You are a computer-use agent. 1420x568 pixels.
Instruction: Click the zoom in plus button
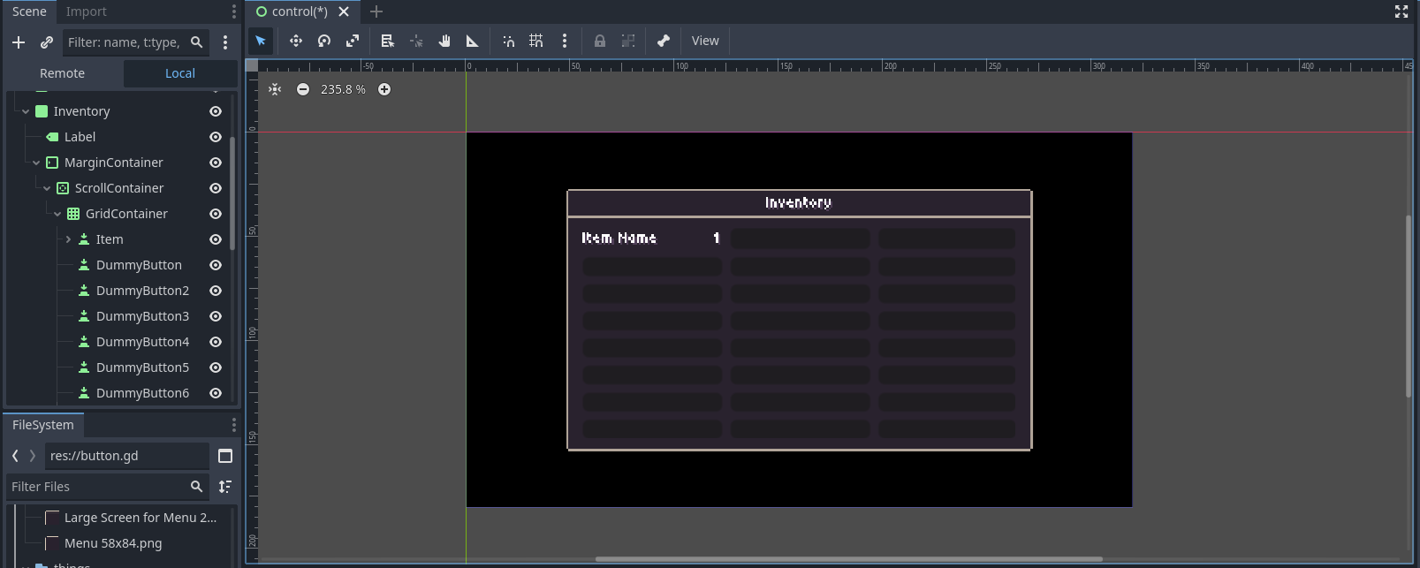click(x=384, y=89)
